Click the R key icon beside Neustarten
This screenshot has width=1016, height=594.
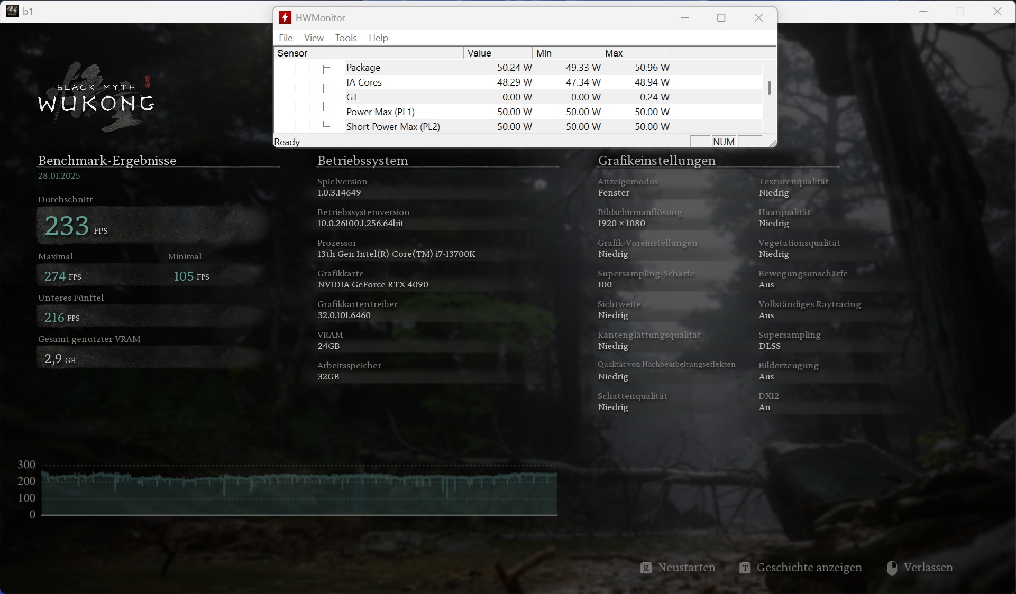point(646,568)
